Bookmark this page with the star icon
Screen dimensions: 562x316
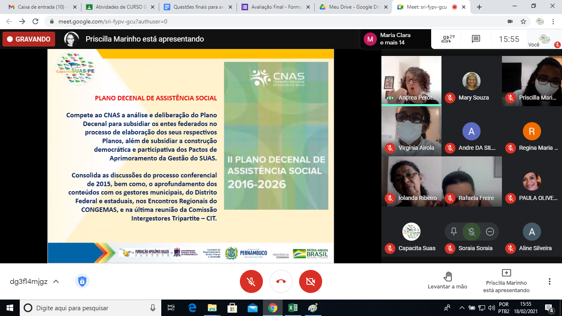pyautogui.click(x=523, y=21)
